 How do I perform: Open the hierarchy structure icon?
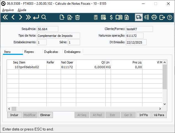point(147,17)
